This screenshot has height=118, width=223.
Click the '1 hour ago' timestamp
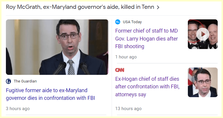(126, 57)
